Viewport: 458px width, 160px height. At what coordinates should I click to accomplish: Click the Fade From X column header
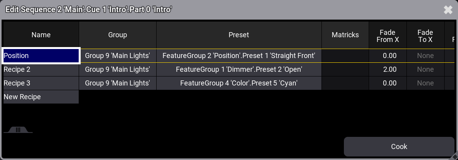(x=388, y=35)
